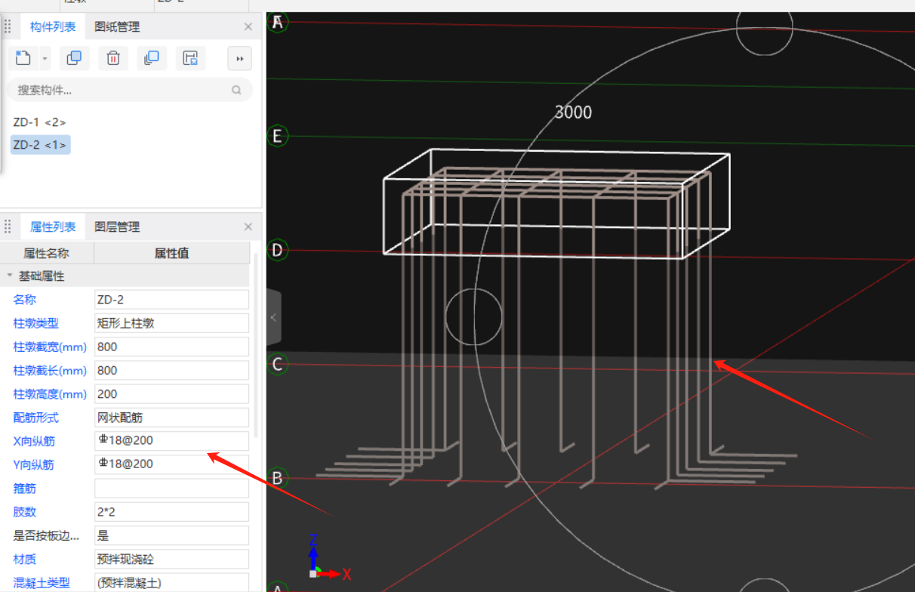
Task: Focus the 搜索构件 search field
Action: [130, 90]
